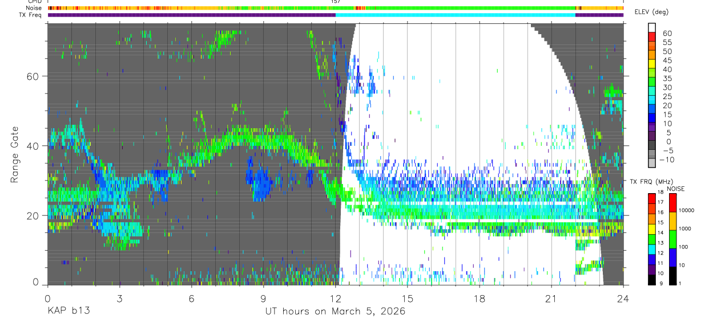Image resolution: width=701 pixels, height=323 pixels.
Task: Click the 100 label on the NOISE scale
Action: coord(684,247)
